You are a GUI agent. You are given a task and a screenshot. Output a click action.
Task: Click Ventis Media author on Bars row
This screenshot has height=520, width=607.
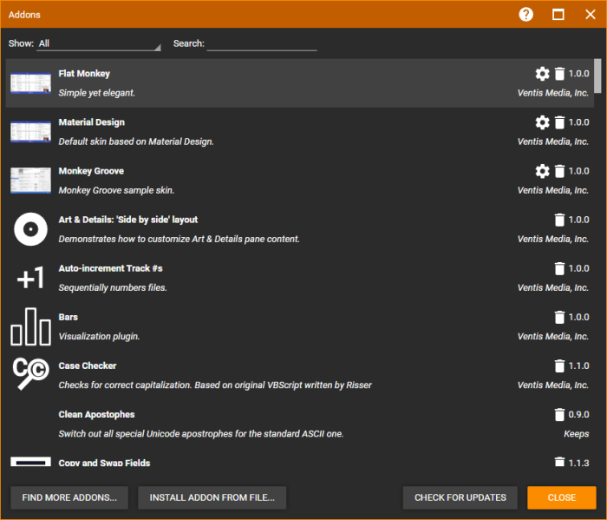pos(553,337)
